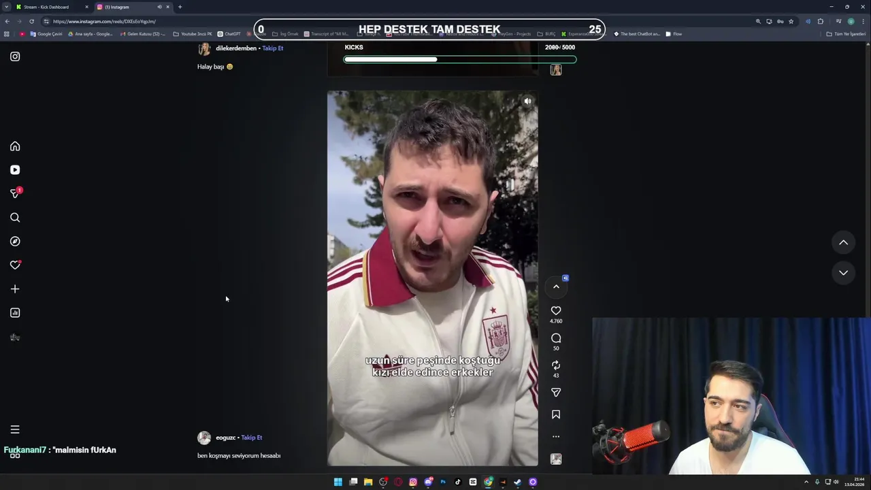871x490 pixels.
Task: Open the Google Çeviri bookmark
Action: coord(46,34)
